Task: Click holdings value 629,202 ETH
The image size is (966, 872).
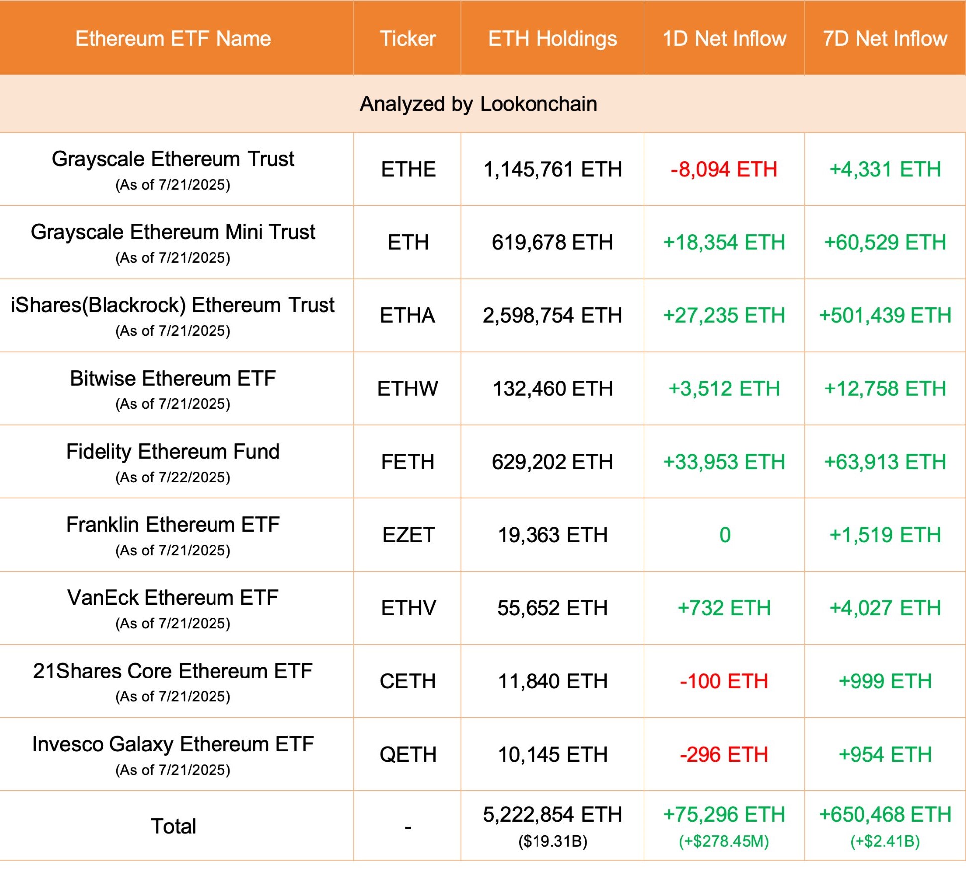Action: pyautogui.click(x=552, y=462)
